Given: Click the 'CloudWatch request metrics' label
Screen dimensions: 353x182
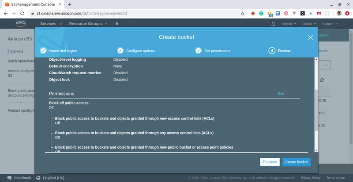Looking at the screenshot, I should tap(75, 73).
